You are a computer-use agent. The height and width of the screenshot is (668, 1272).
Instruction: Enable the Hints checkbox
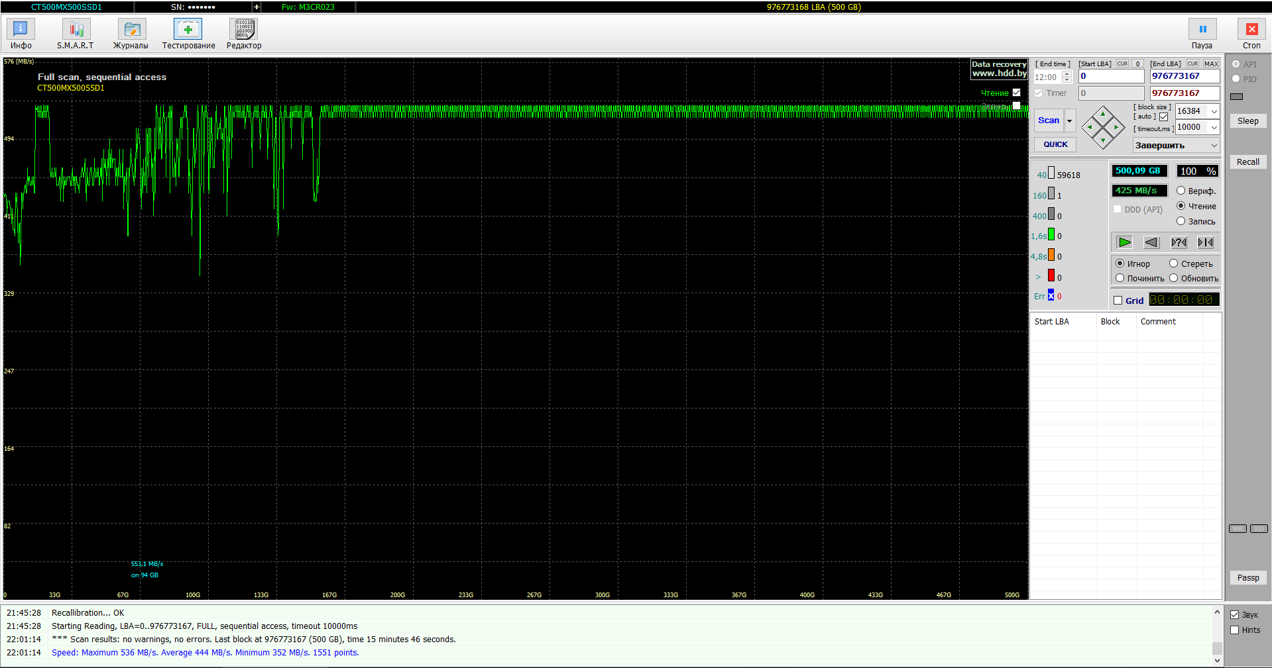click(1234, 630)
